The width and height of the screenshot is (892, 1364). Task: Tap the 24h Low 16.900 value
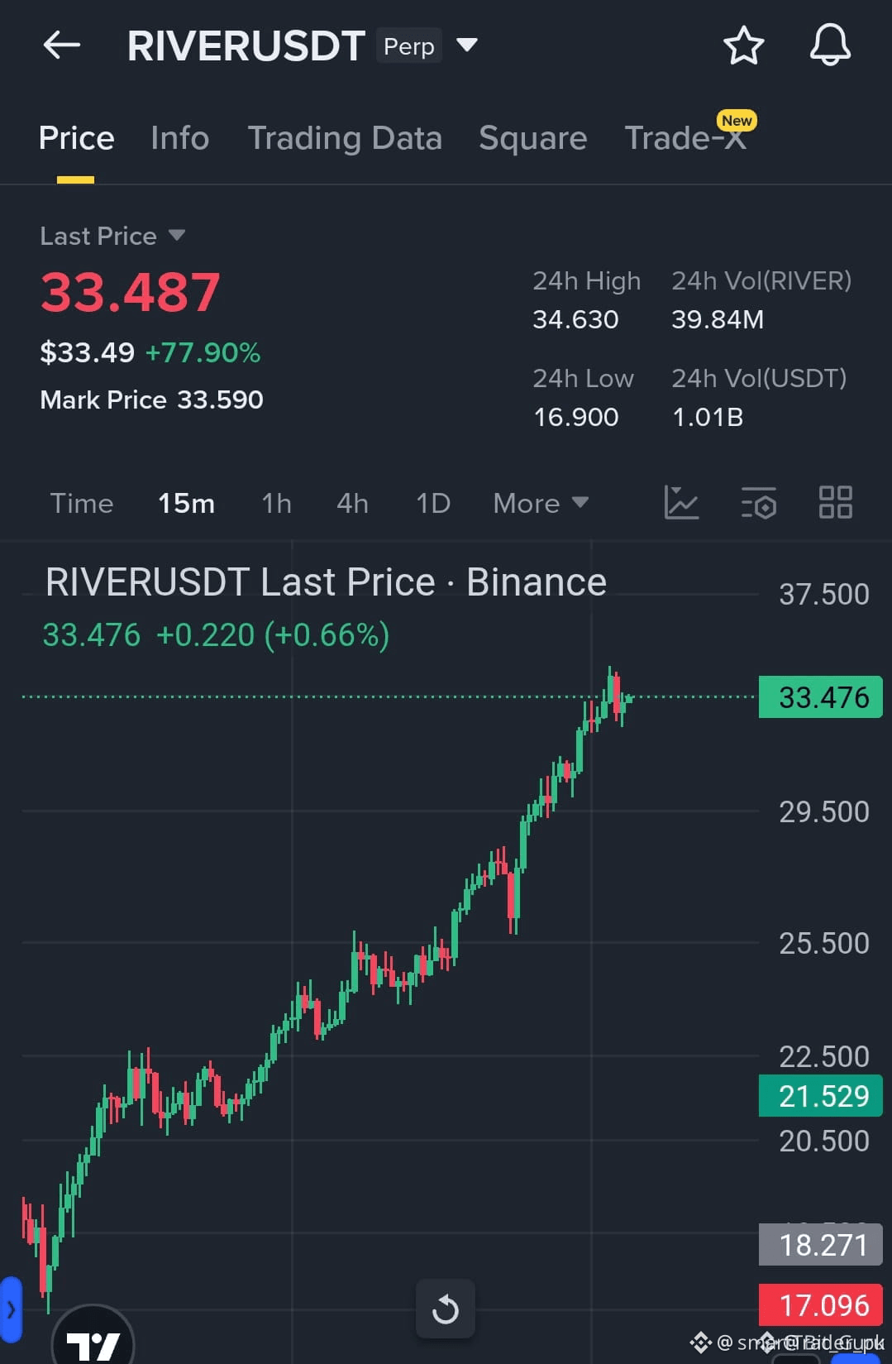point(576,417)
